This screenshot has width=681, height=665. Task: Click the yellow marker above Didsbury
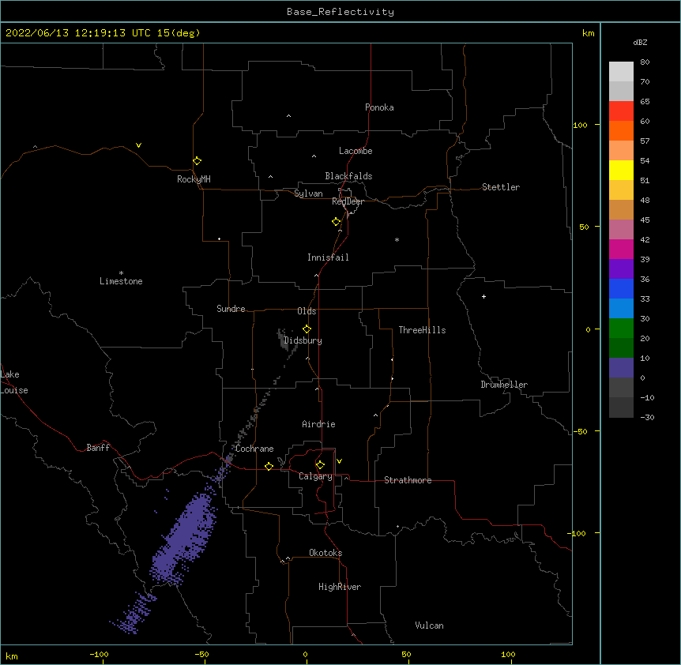pyautogui.click(x=307, y=329)
